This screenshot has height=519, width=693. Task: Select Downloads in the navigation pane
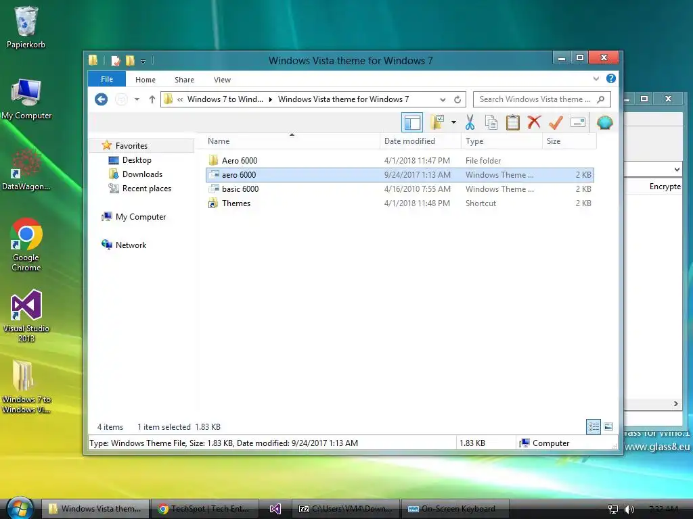142,174
